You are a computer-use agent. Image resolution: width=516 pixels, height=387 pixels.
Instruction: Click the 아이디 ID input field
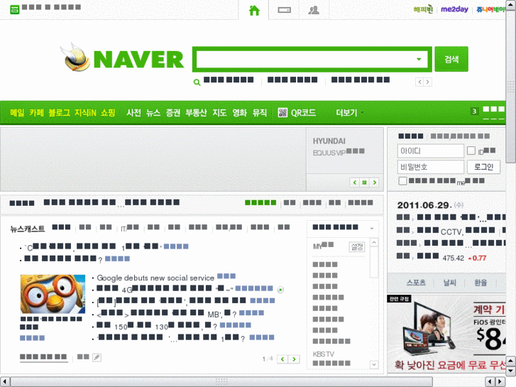[430, 151]
